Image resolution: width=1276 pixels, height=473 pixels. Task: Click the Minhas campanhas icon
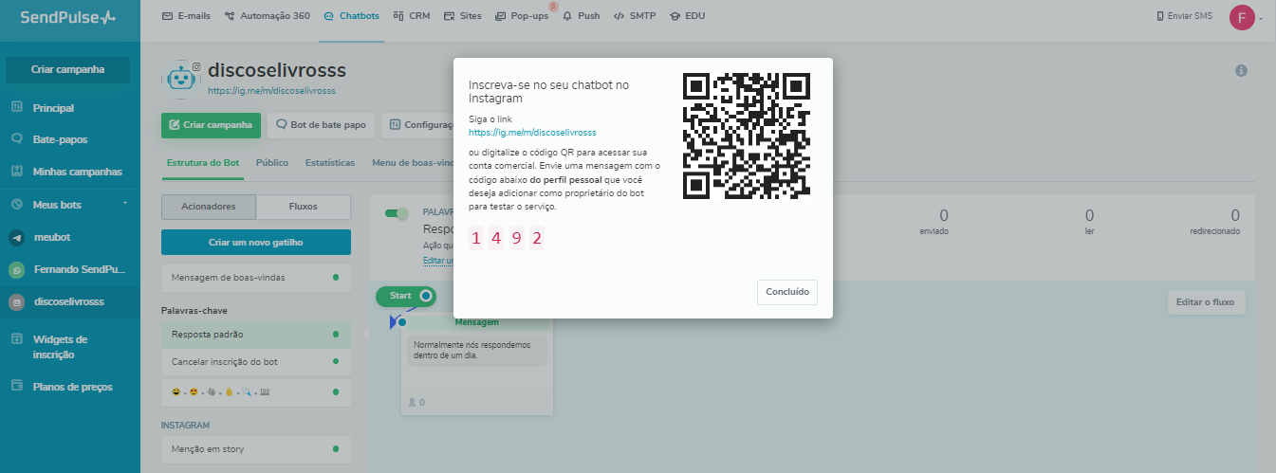coord(16,172)
